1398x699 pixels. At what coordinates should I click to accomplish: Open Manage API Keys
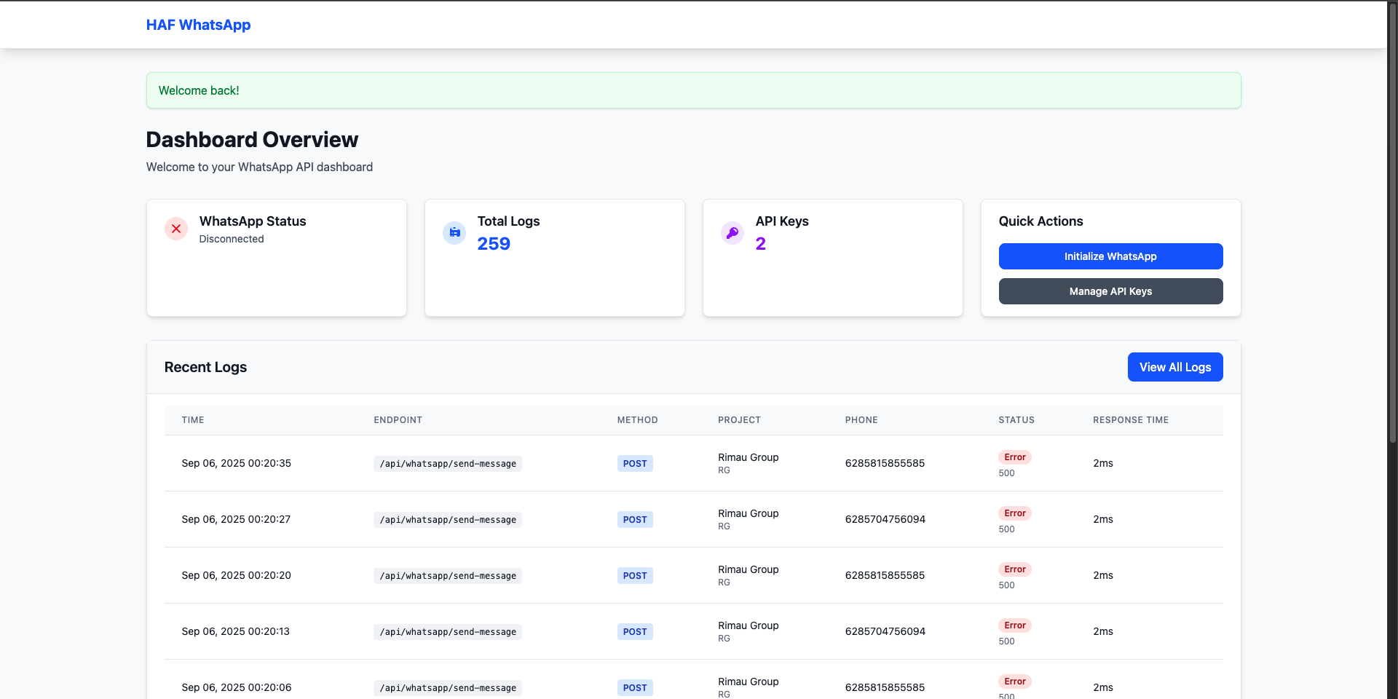pyautogui.click(x=1110, y=291)
